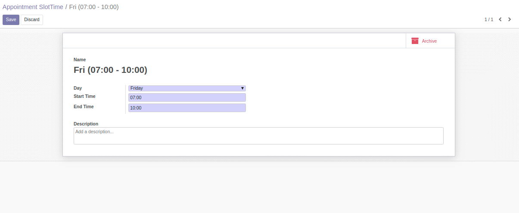The height and width of the screenshot is (213, 519).
Task: Click the Archive text label
Action: [429, 41]
